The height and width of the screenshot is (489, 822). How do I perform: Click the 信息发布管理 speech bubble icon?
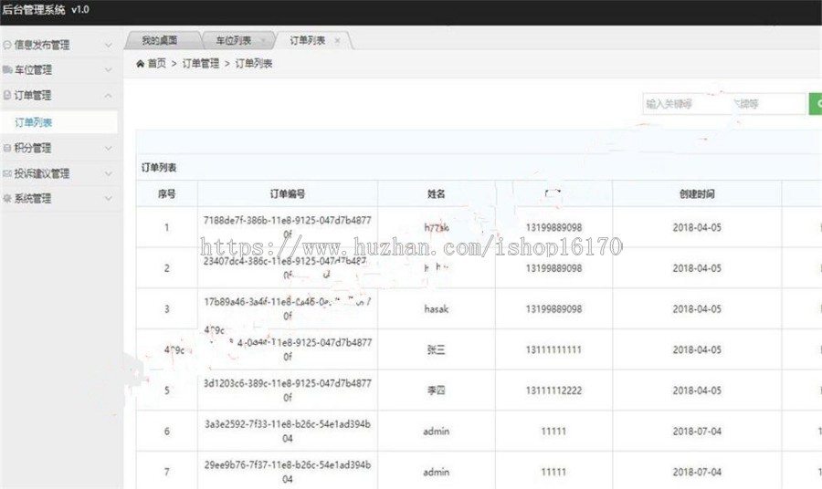pyautogui.click(x=6, y=45)
